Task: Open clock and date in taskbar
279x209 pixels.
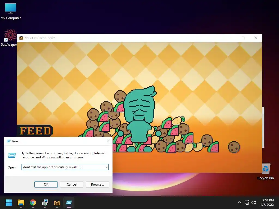Action: pos(267,202)
